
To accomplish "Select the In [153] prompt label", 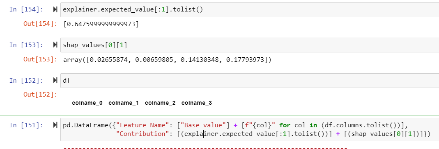I will [26, 45].
